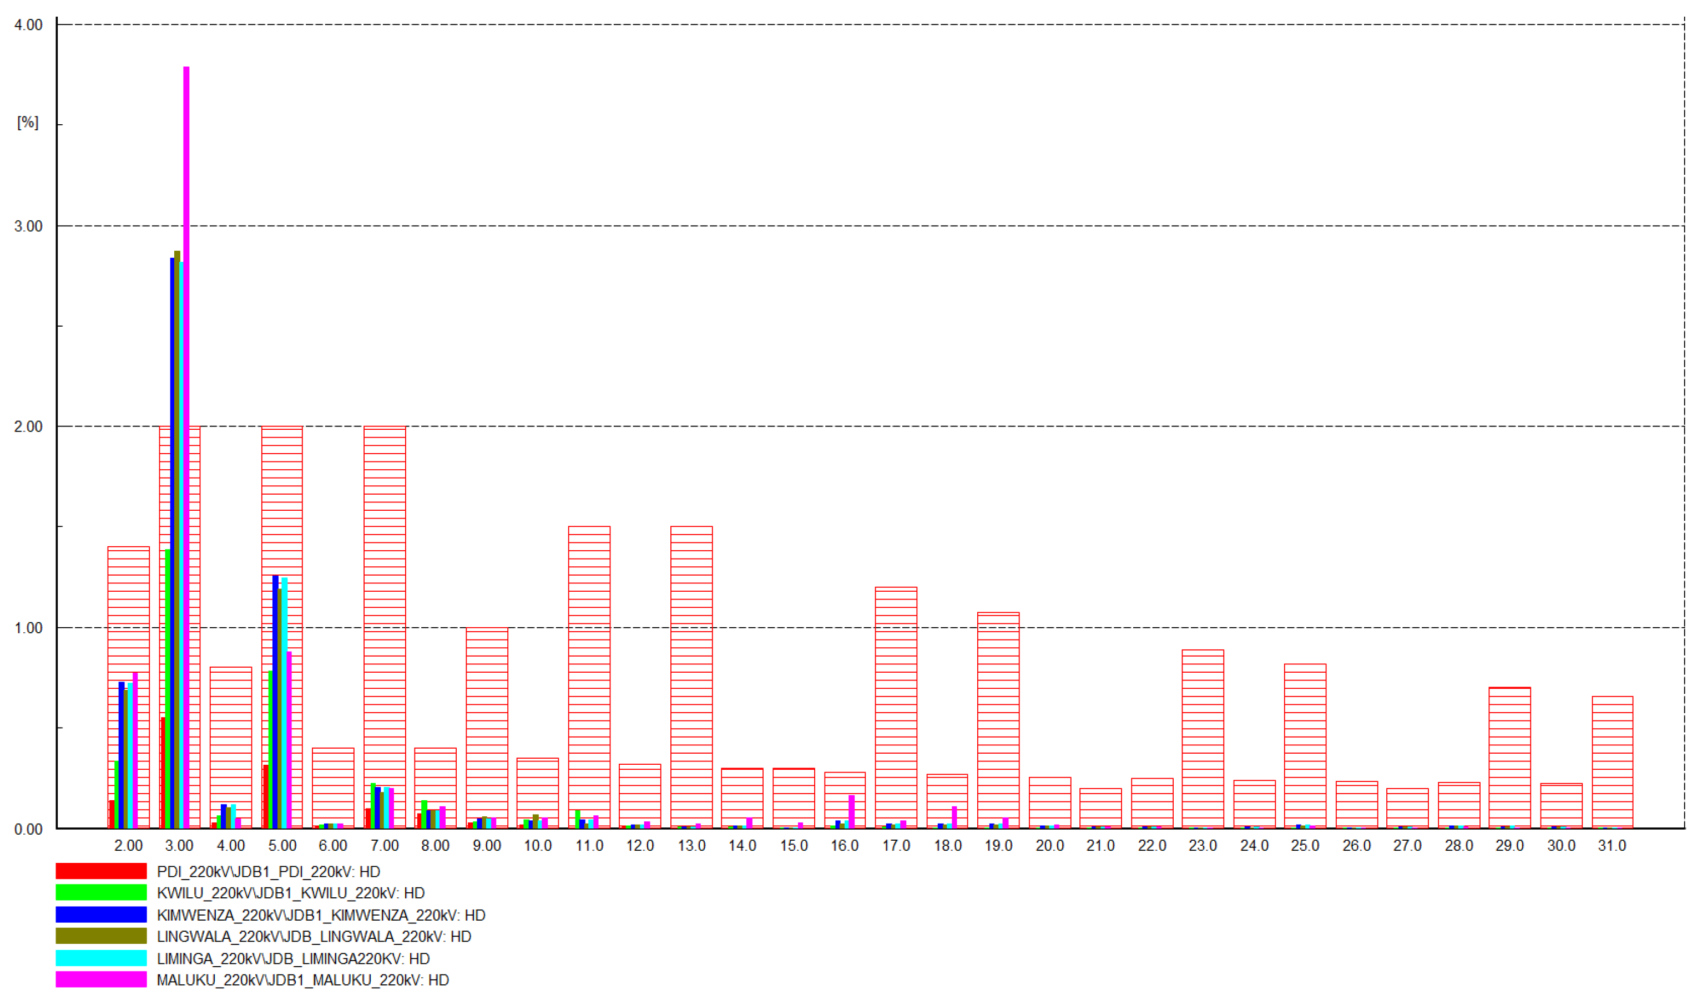Click the x-axis label 2.00

[x=128, y=846]
